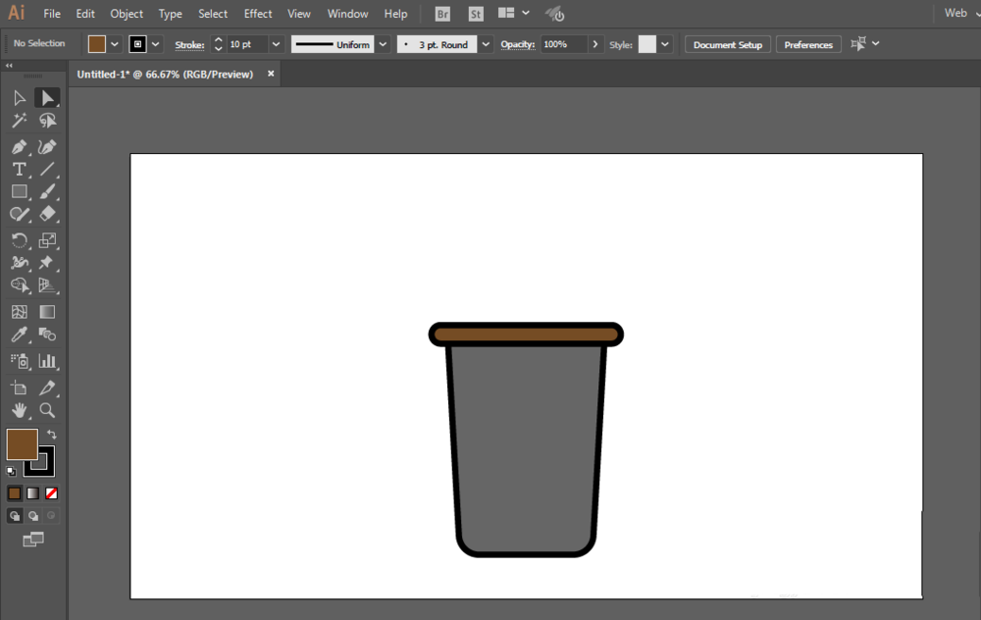Pick the Rectangle tool
This screenshot has height=620, width=981.
pos(19,192)
